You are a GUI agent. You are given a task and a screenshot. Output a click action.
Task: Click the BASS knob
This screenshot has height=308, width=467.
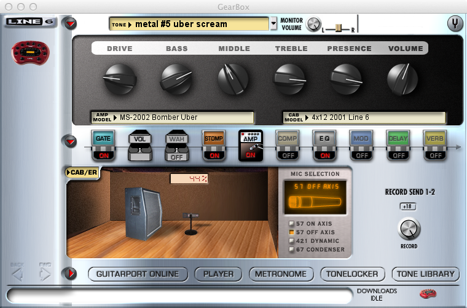point(176,79)
